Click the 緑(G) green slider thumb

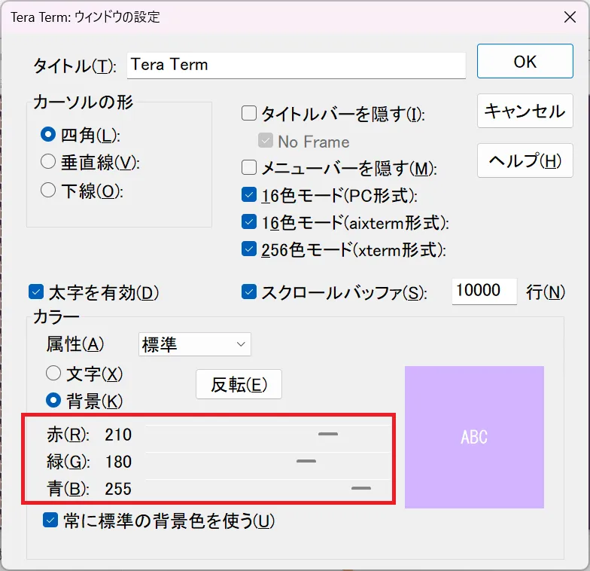[306, 461]
